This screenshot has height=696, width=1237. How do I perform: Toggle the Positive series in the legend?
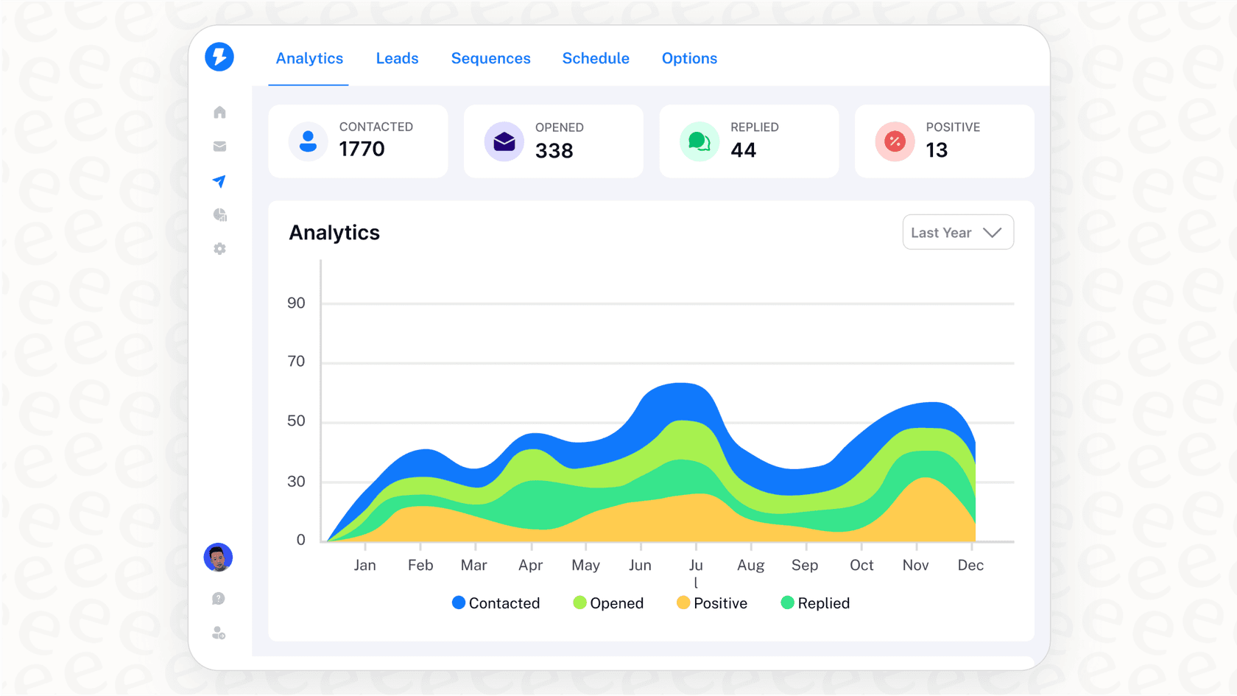[711, 602]
